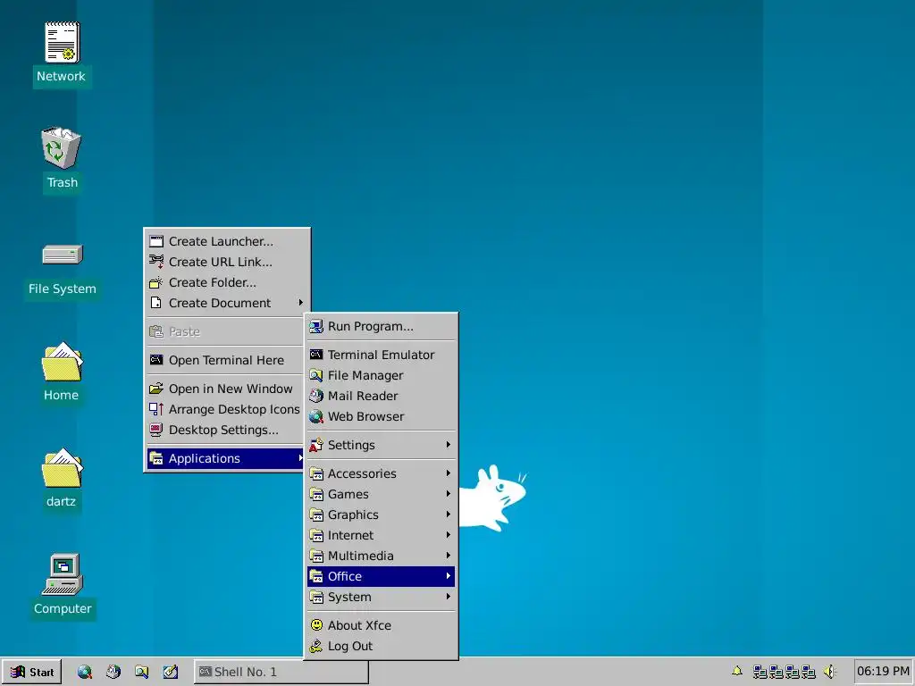Select About Xfce menu entry
915x686 pixels.
[x=381, y=625]
